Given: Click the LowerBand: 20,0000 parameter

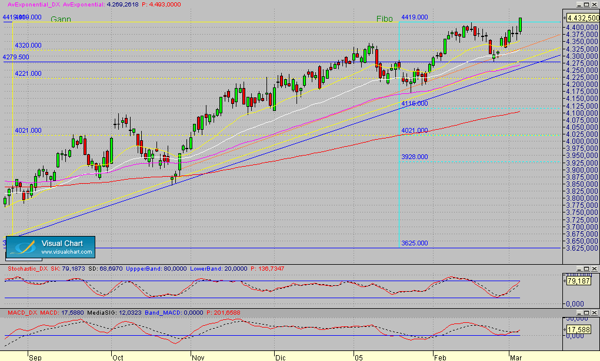Looking at the screenshot, I should (219, 269).
